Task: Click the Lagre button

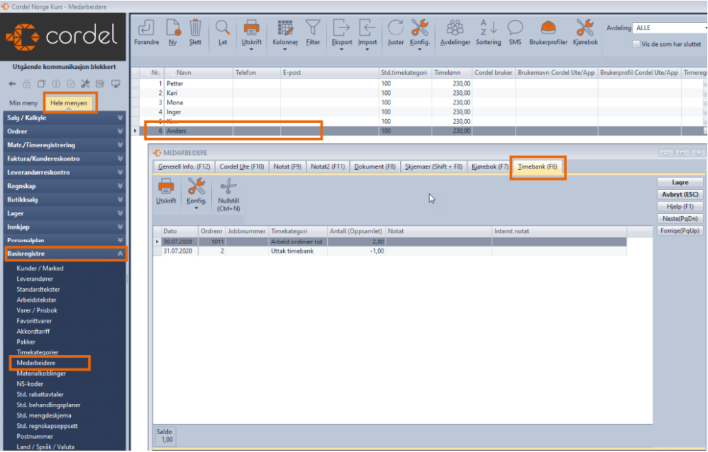Action: pyautogui.click(x=680, y=182)
